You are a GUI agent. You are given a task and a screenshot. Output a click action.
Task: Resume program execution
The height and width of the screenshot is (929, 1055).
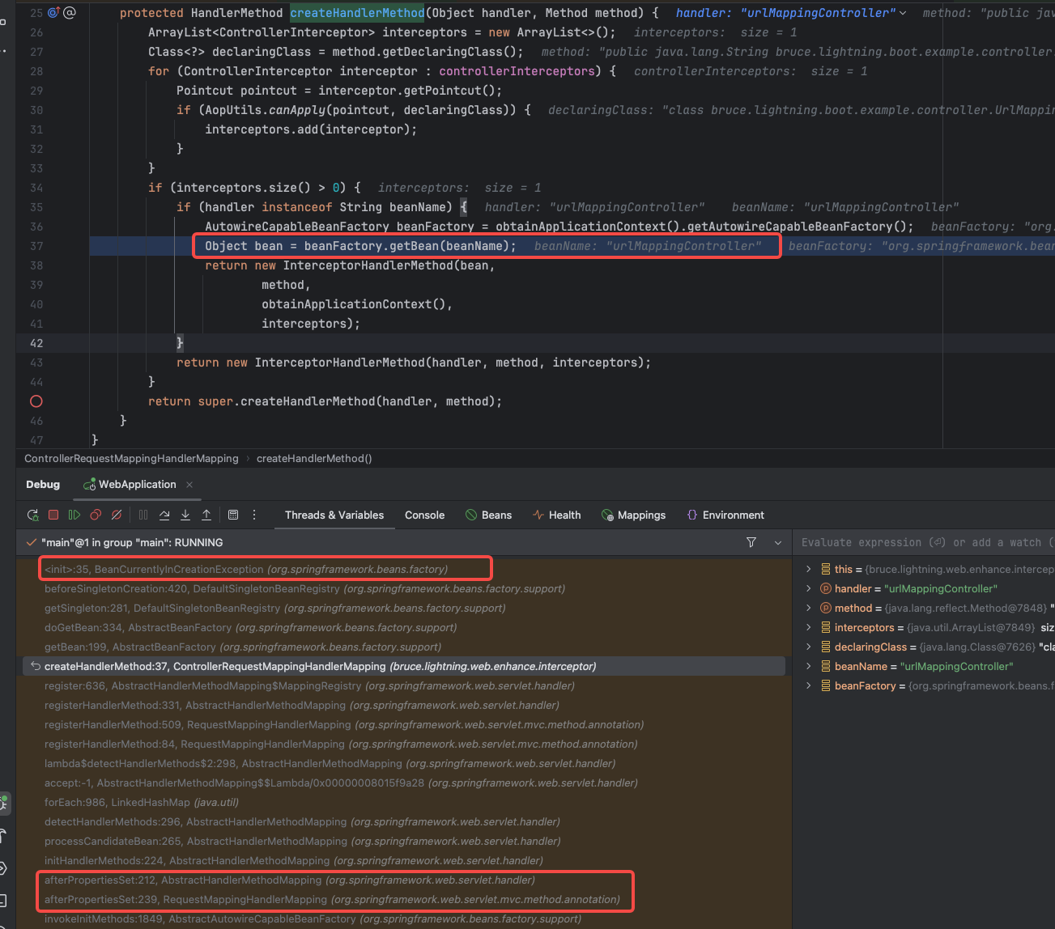(x=74, y=515)
